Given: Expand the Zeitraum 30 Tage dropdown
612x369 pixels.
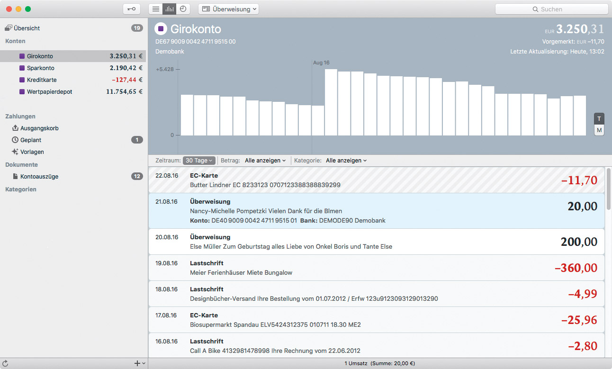Looking at the screenshot, I should [x=199, y=161].
